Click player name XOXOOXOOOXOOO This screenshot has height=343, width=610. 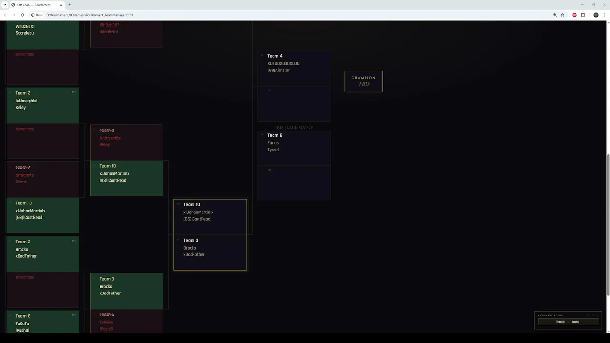(x=284, y=63)
